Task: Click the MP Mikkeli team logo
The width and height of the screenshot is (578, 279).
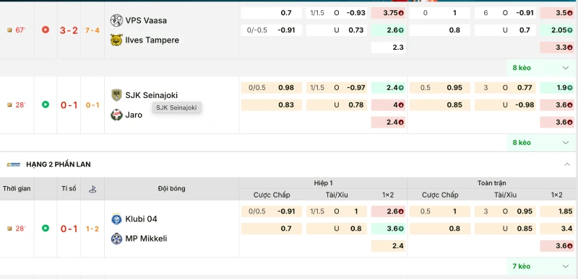Action: (x=116, y=239)
